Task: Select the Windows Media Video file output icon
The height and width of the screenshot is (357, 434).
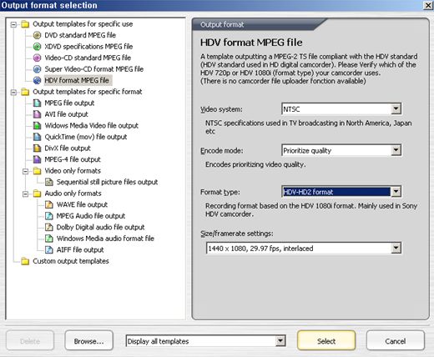Action: pos(37,125)
